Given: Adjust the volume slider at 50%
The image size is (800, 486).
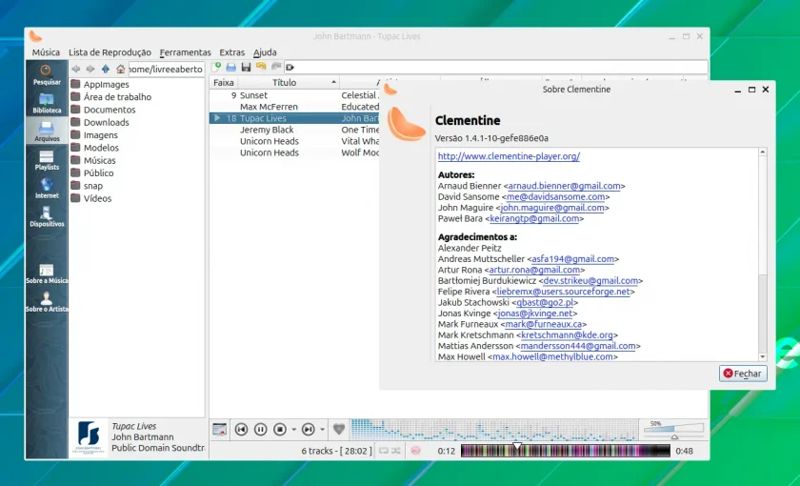Looking at the screenshot, I should tap(673, 430).
